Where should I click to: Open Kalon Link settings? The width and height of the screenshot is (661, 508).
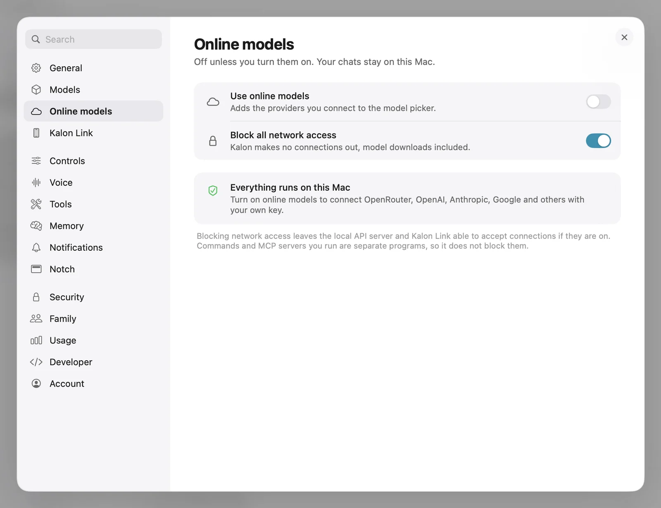tap(93, 133)
